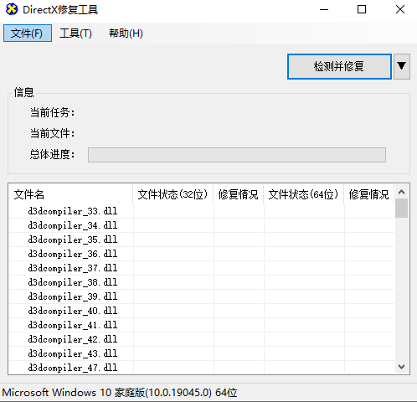Viewport: 417px width, 402px height.
Task: Click the 总体进度 progress bar
Action: point(237,155)
